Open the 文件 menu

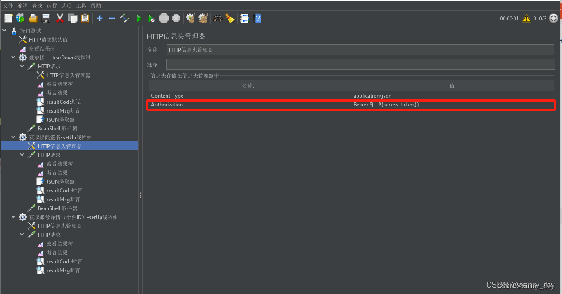point(8,6)
